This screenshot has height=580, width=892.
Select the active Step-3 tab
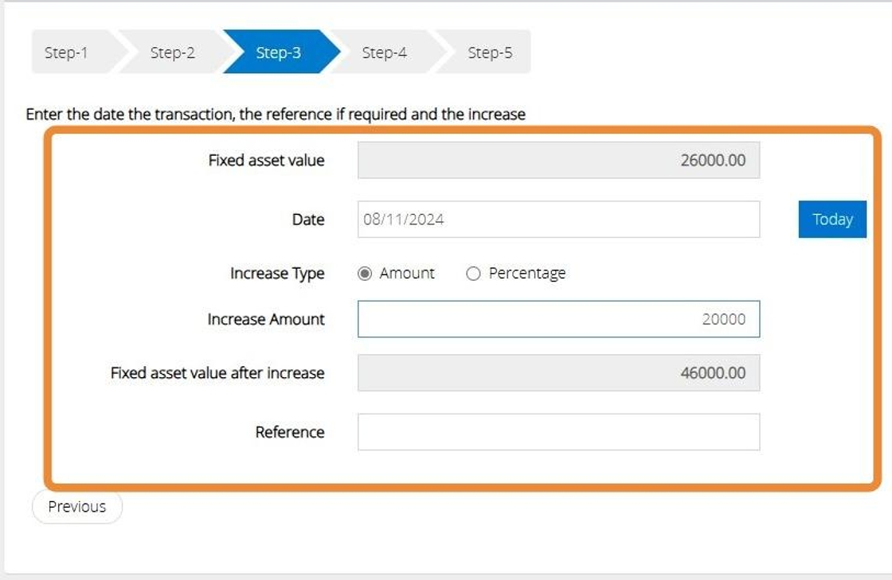[x=278, y=53]
